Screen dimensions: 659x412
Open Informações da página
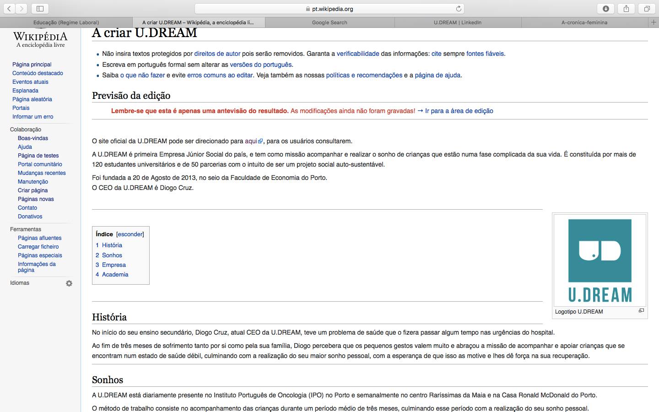(37, 267)
